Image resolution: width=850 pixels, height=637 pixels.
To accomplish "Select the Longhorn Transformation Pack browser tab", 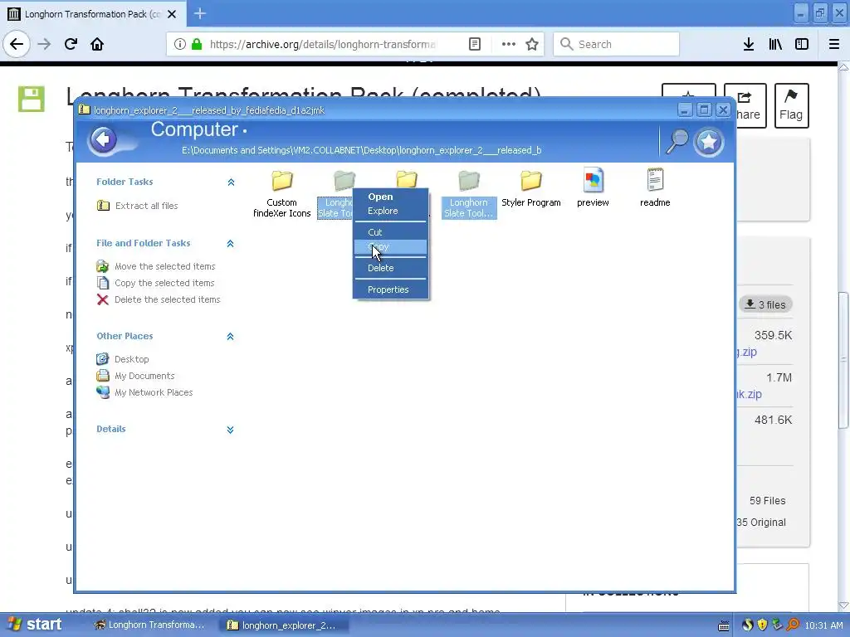I will click(x=93, y=13).
